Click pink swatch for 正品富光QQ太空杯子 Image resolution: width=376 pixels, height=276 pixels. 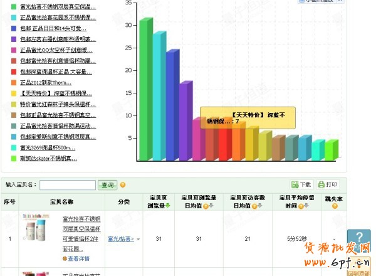(14, 50)
